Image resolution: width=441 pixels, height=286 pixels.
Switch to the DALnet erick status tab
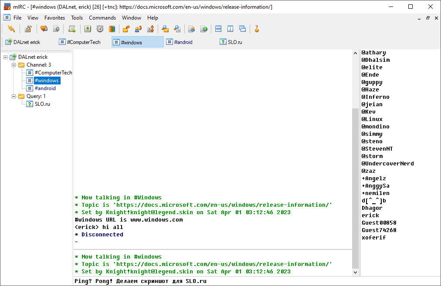coord(29,42)
